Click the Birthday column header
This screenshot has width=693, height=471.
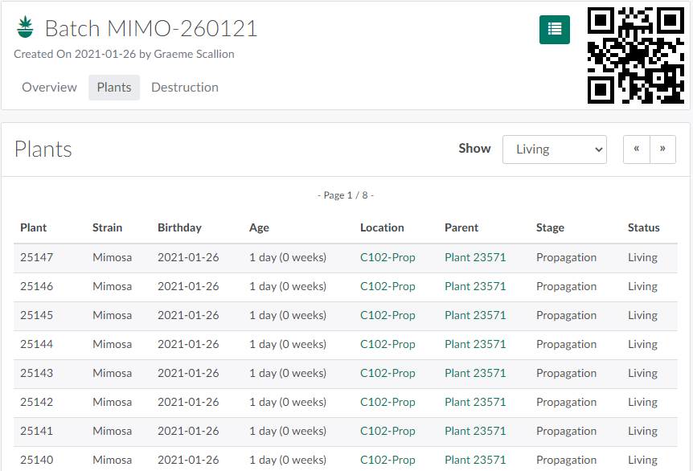coord(179,228)
